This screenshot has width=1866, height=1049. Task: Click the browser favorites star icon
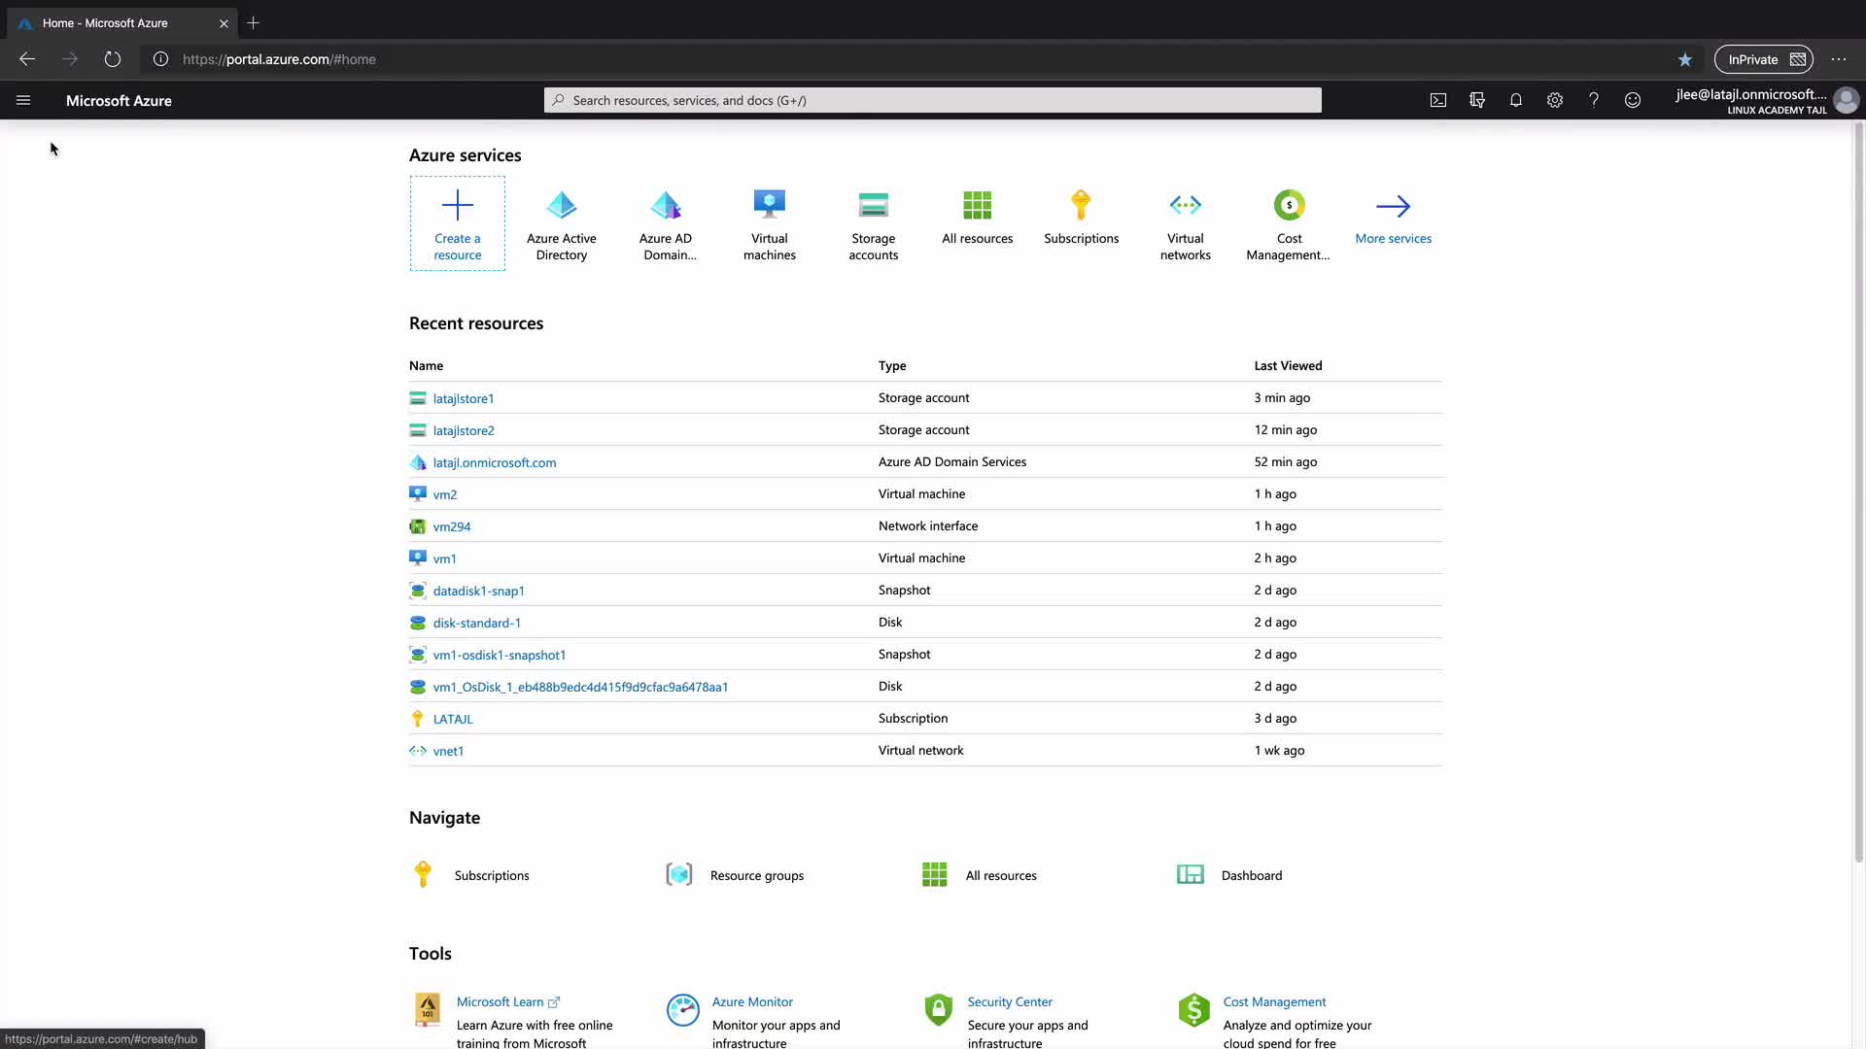click(x=1685, y=59)
